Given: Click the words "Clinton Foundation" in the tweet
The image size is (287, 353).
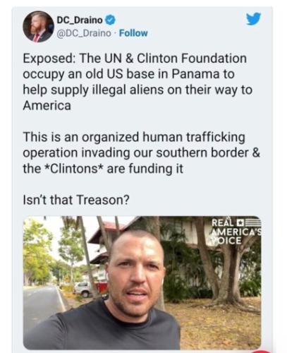Looking at the screenshot, I should (x=192, y=59).
